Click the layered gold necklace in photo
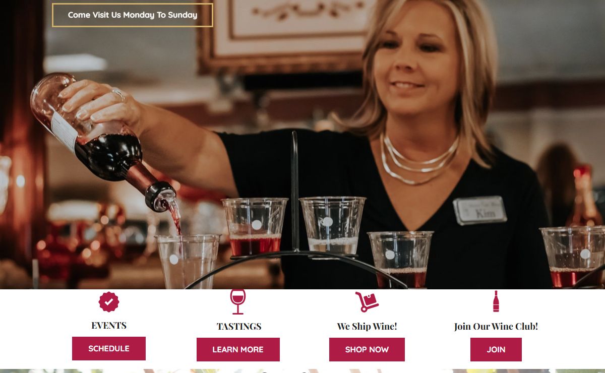 pyautogui.click(x=418, y=159)
